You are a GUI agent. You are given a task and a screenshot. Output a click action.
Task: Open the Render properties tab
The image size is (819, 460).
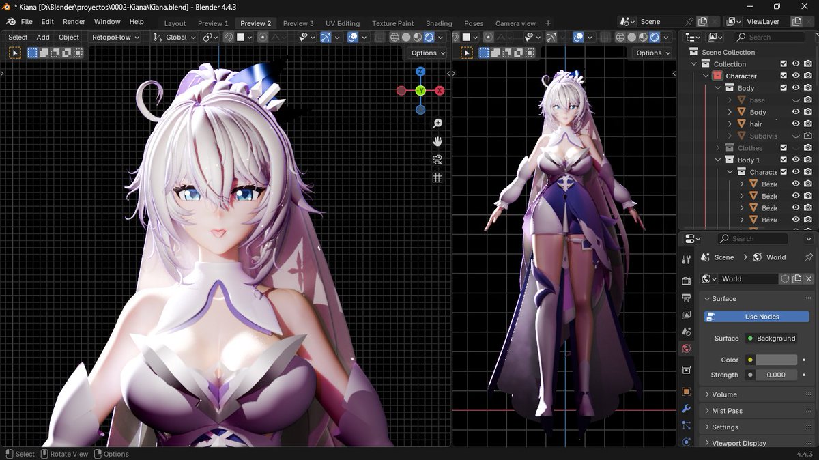[x=687, y=281]
